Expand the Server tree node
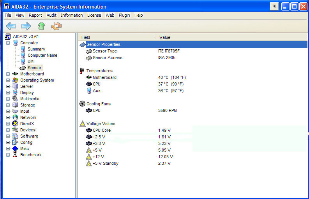This screenshot has height=199, width=309. point(8,86)
